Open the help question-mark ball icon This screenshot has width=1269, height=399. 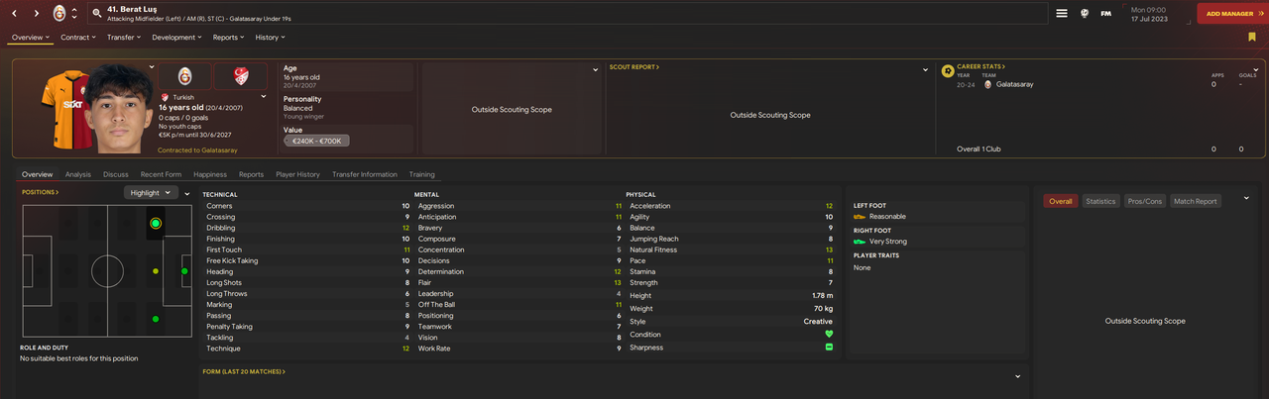1085,14
